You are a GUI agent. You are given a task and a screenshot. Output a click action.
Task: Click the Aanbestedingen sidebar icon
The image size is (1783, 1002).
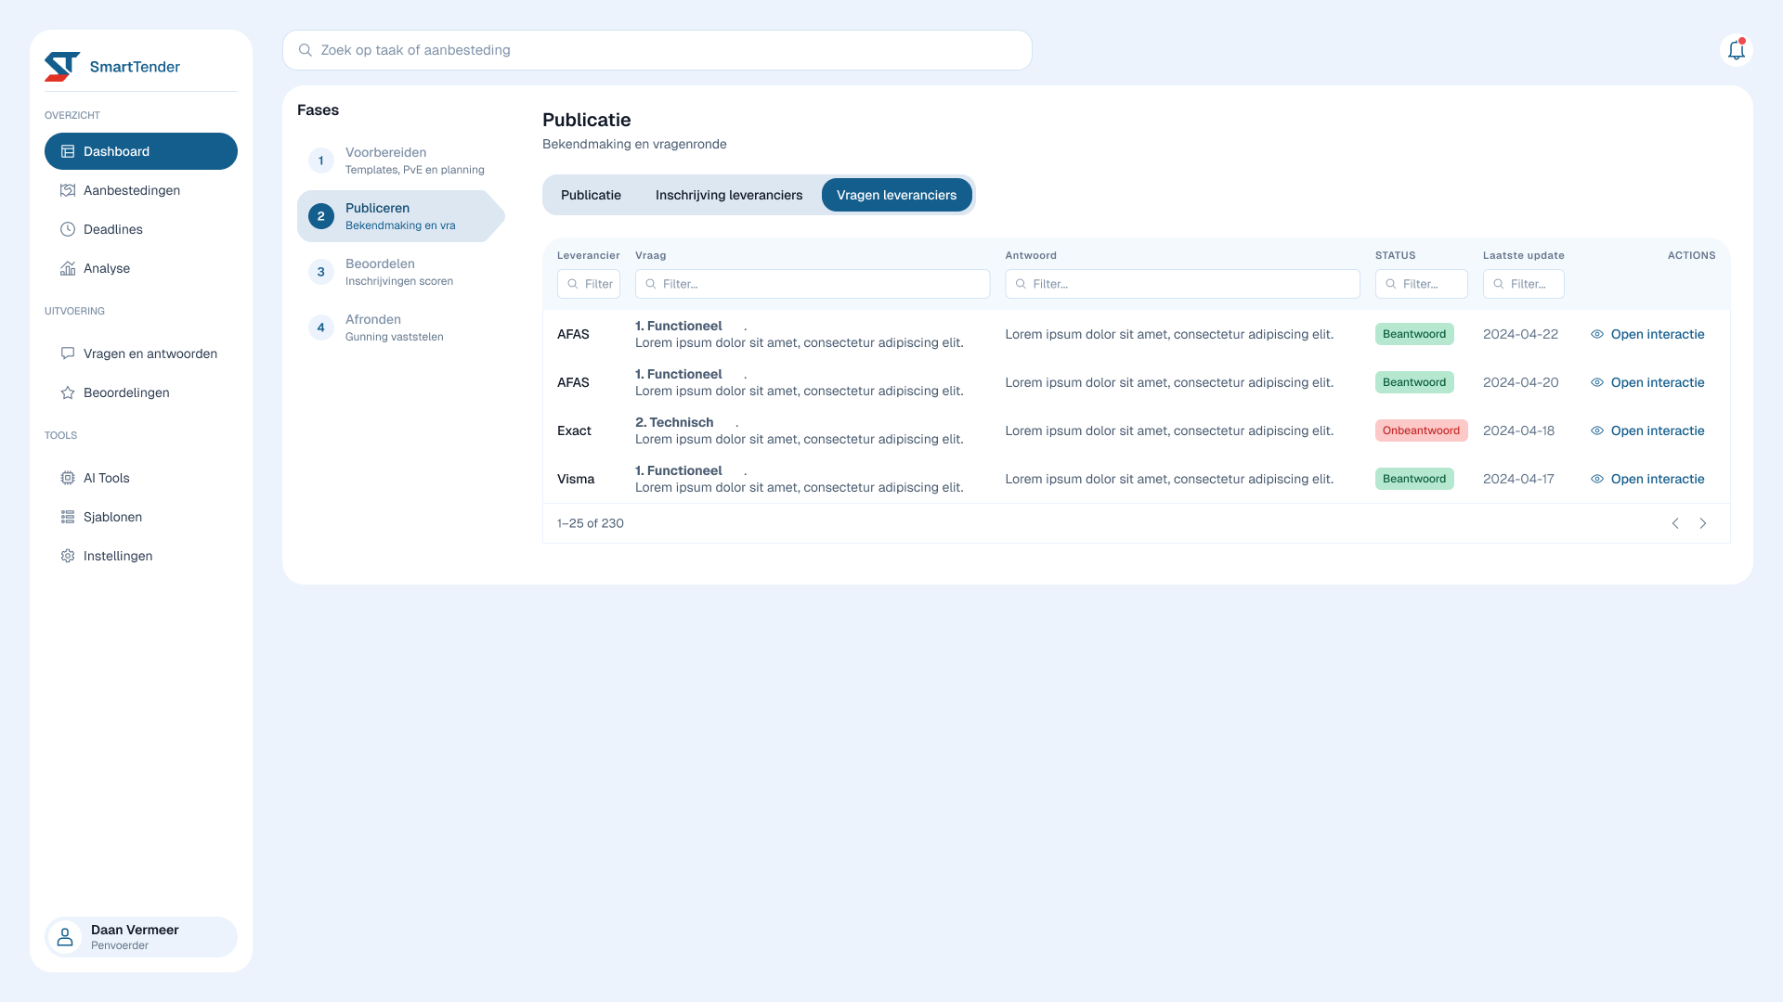point(68,190)
